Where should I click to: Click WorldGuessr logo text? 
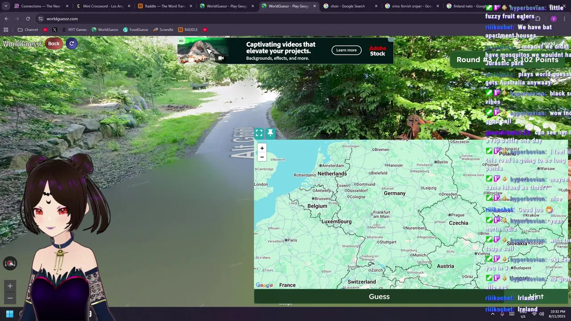(22, 44)
